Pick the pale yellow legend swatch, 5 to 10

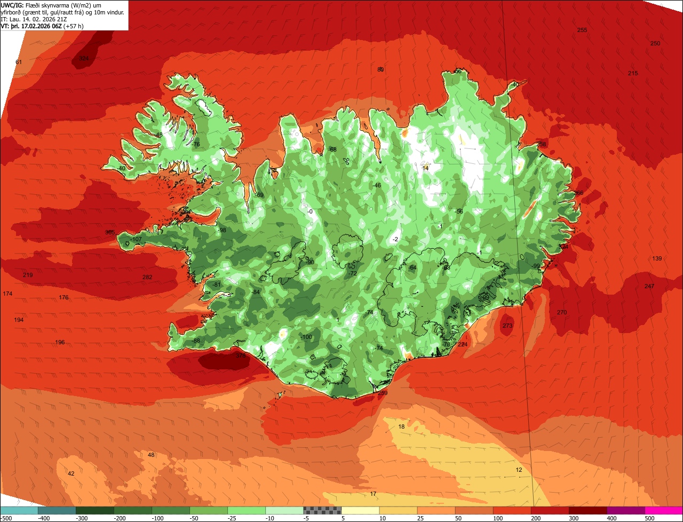pyautogui.click(x=360, y=511)
